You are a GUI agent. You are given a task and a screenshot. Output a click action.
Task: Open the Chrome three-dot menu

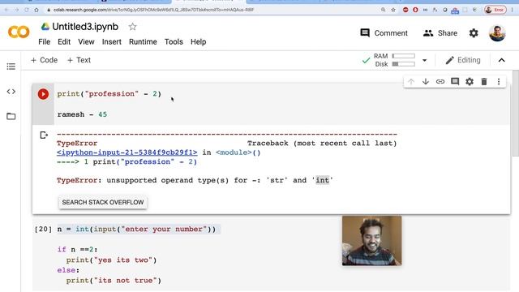click(513, 10)
